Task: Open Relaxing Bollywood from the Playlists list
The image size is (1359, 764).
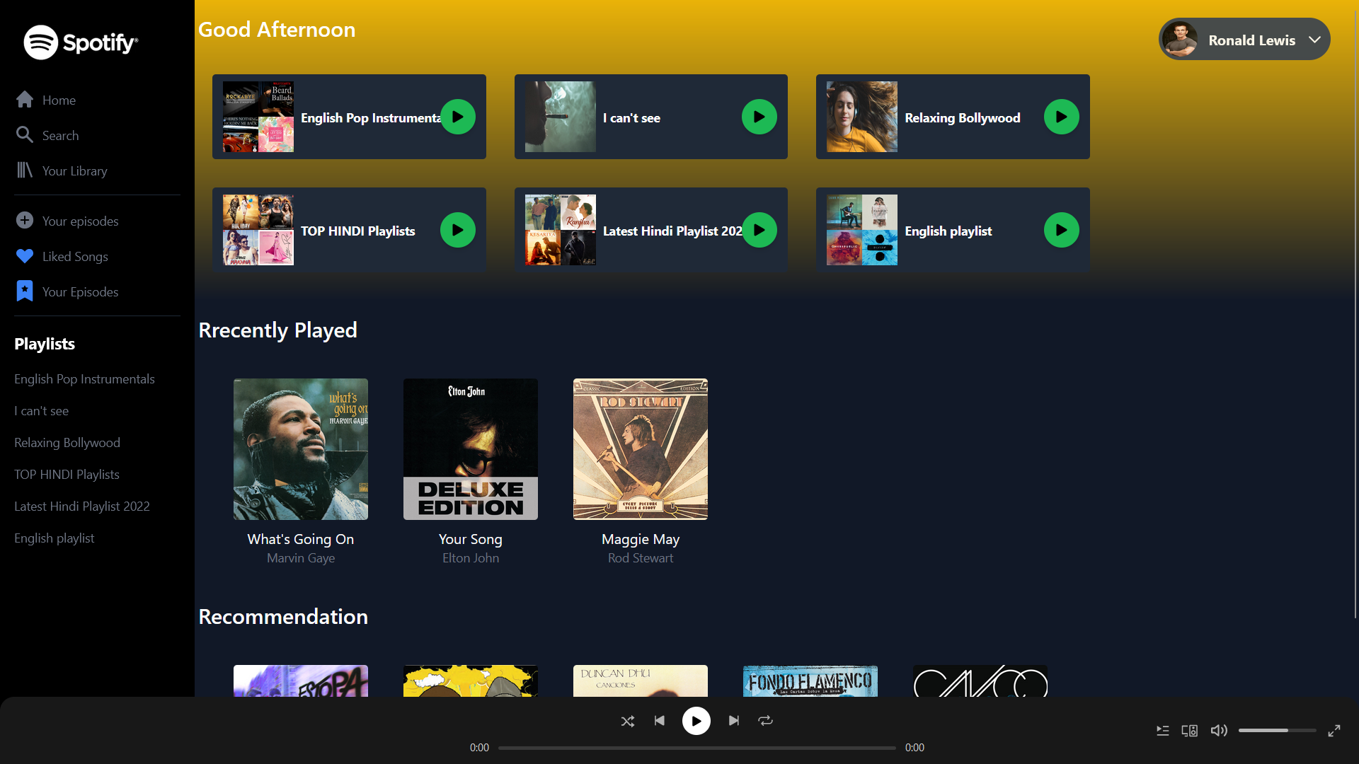Action: tap(67, 442)
